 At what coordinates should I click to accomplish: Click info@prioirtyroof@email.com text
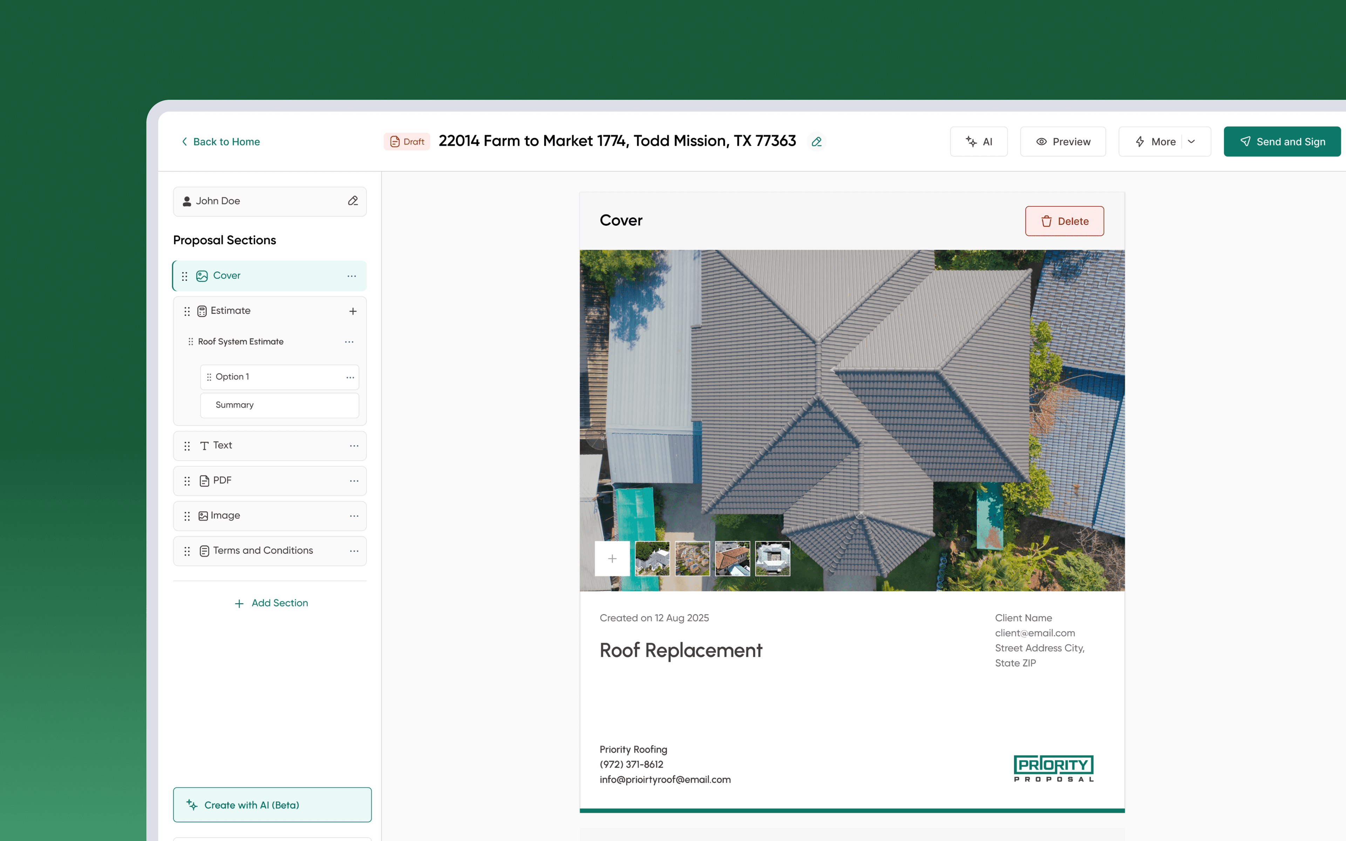click(665, 779)
